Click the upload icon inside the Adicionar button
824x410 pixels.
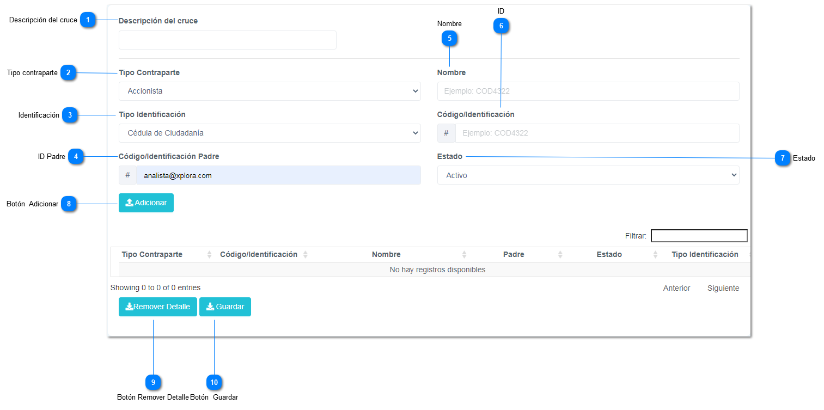pos(129,203)
